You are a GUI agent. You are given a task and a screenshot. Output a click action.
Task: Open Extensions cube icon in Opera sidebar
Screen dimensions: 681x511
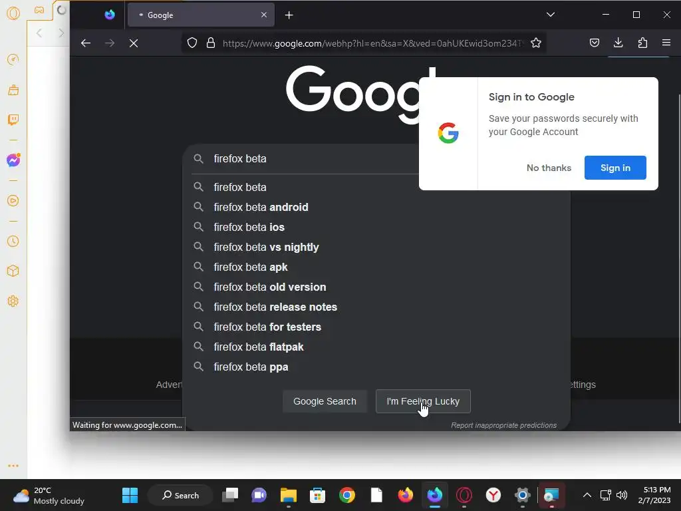(13, 271)
